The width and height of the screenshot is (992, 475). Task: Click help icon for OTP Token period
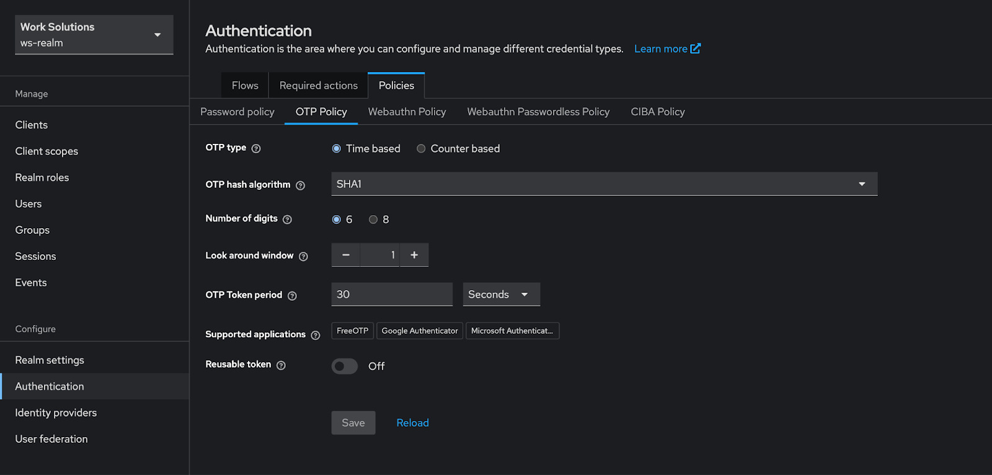pyautogui.click(x=292, y=296)
